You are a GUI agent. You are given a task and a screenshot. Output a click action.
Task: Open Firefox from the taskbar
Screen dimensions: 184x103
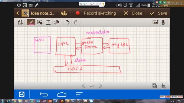point(62,101)
